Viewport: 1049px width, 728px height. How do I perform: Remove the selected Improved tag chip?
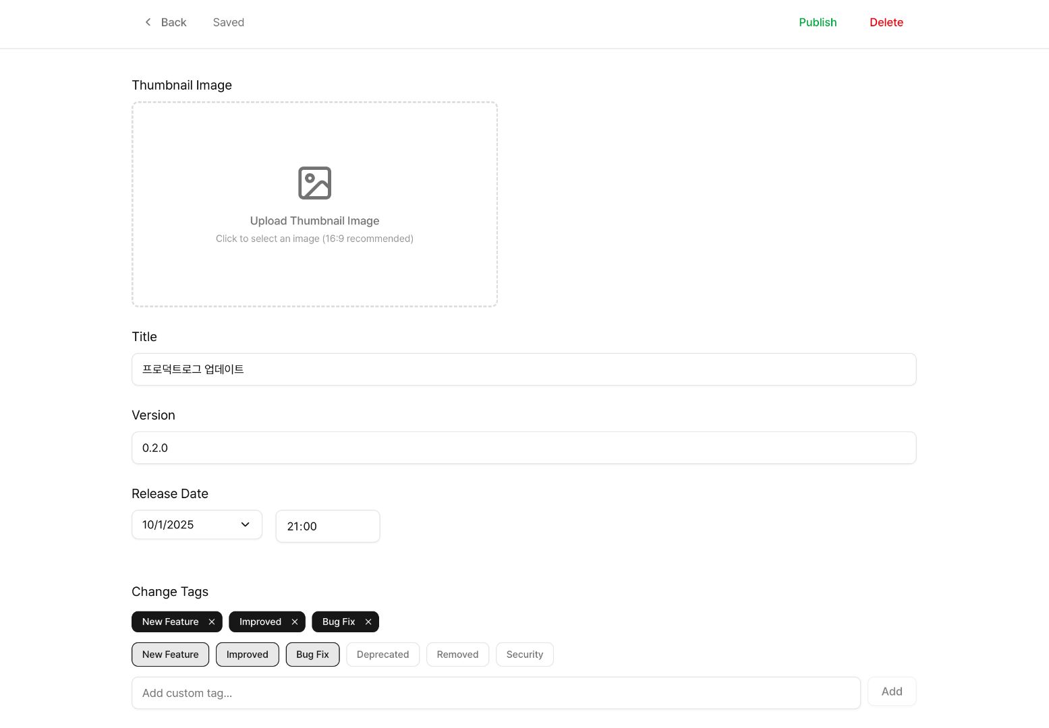(x=295, y=621)
